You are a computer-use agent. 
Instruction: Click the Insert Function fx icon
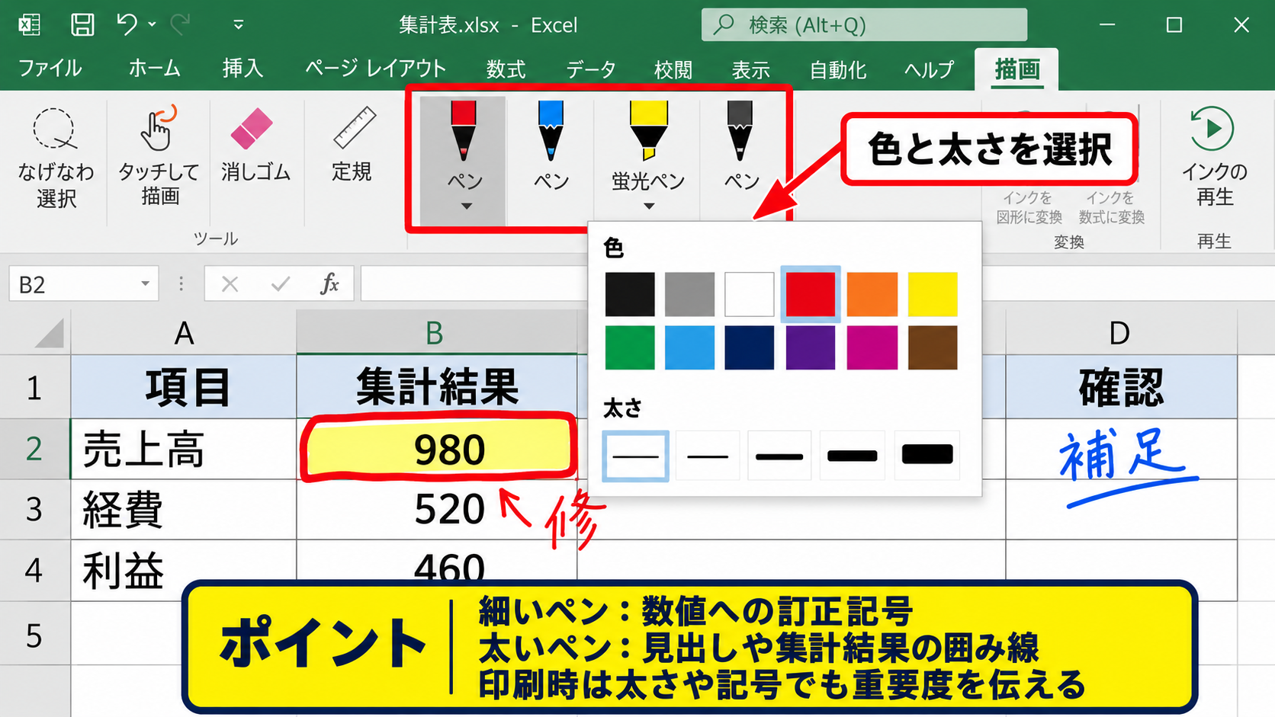329,284
